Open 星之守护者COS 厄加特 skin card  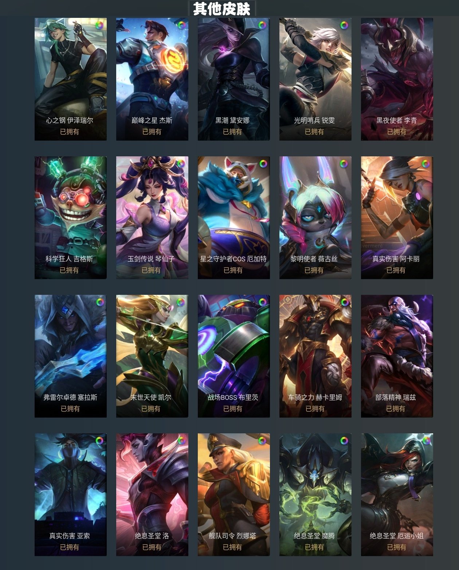click(x=234, y=218)
